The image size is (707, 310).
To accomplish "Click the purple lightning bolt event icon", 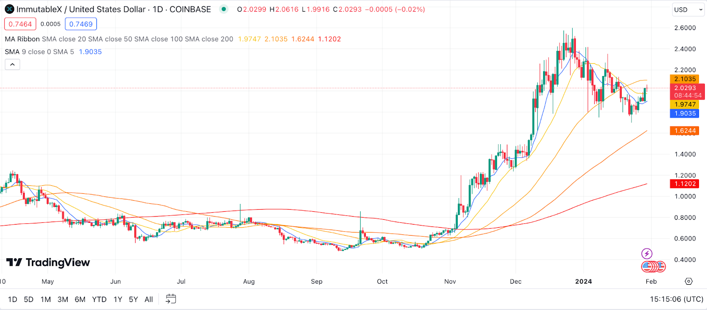I will pos(647,253).
